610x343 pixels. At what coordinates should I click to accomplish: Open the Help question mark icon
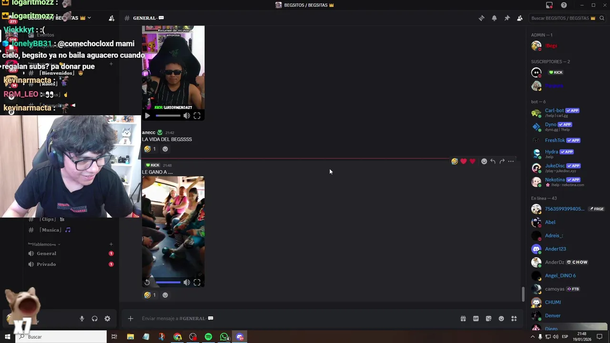(564, 5)
